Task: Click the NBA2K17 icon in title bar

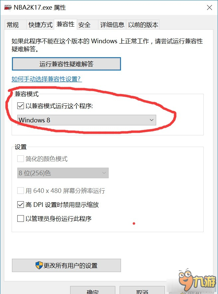Action: [x=8, y=8]
